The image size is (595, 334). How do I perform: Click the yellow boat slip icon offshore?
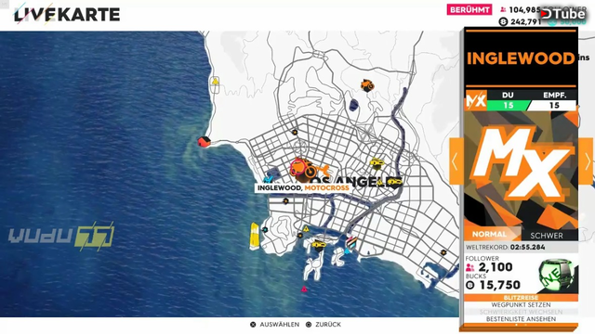[254, 236]
